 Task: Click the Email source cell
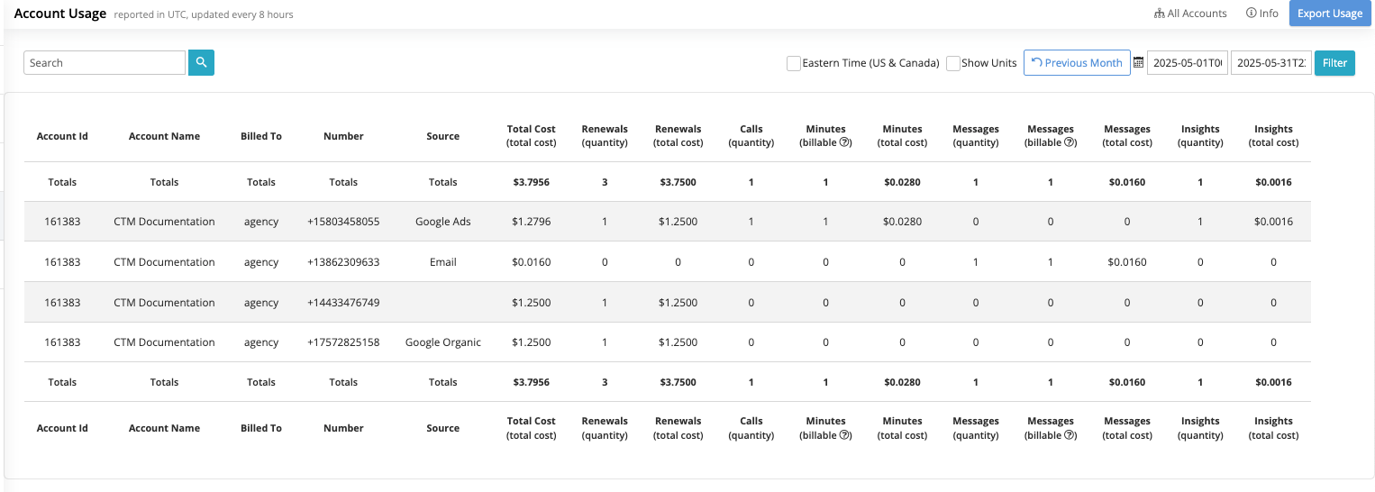(443, 262)
